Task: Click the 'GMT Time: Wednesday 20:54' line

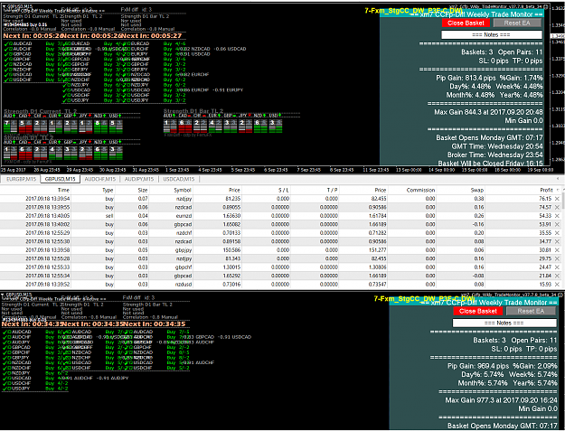Action: 497,146
